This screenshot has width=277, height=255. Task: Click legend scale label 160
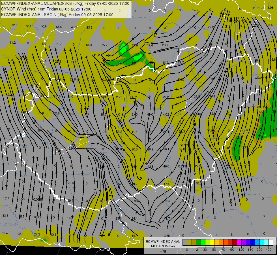250,250
